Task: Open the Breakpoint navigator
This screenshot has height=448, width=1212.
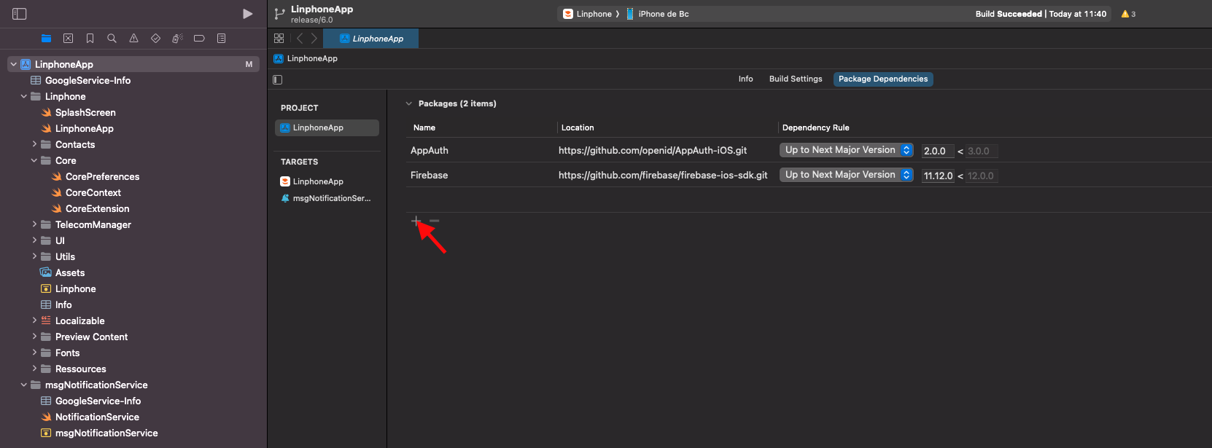Action: [199, 39]
